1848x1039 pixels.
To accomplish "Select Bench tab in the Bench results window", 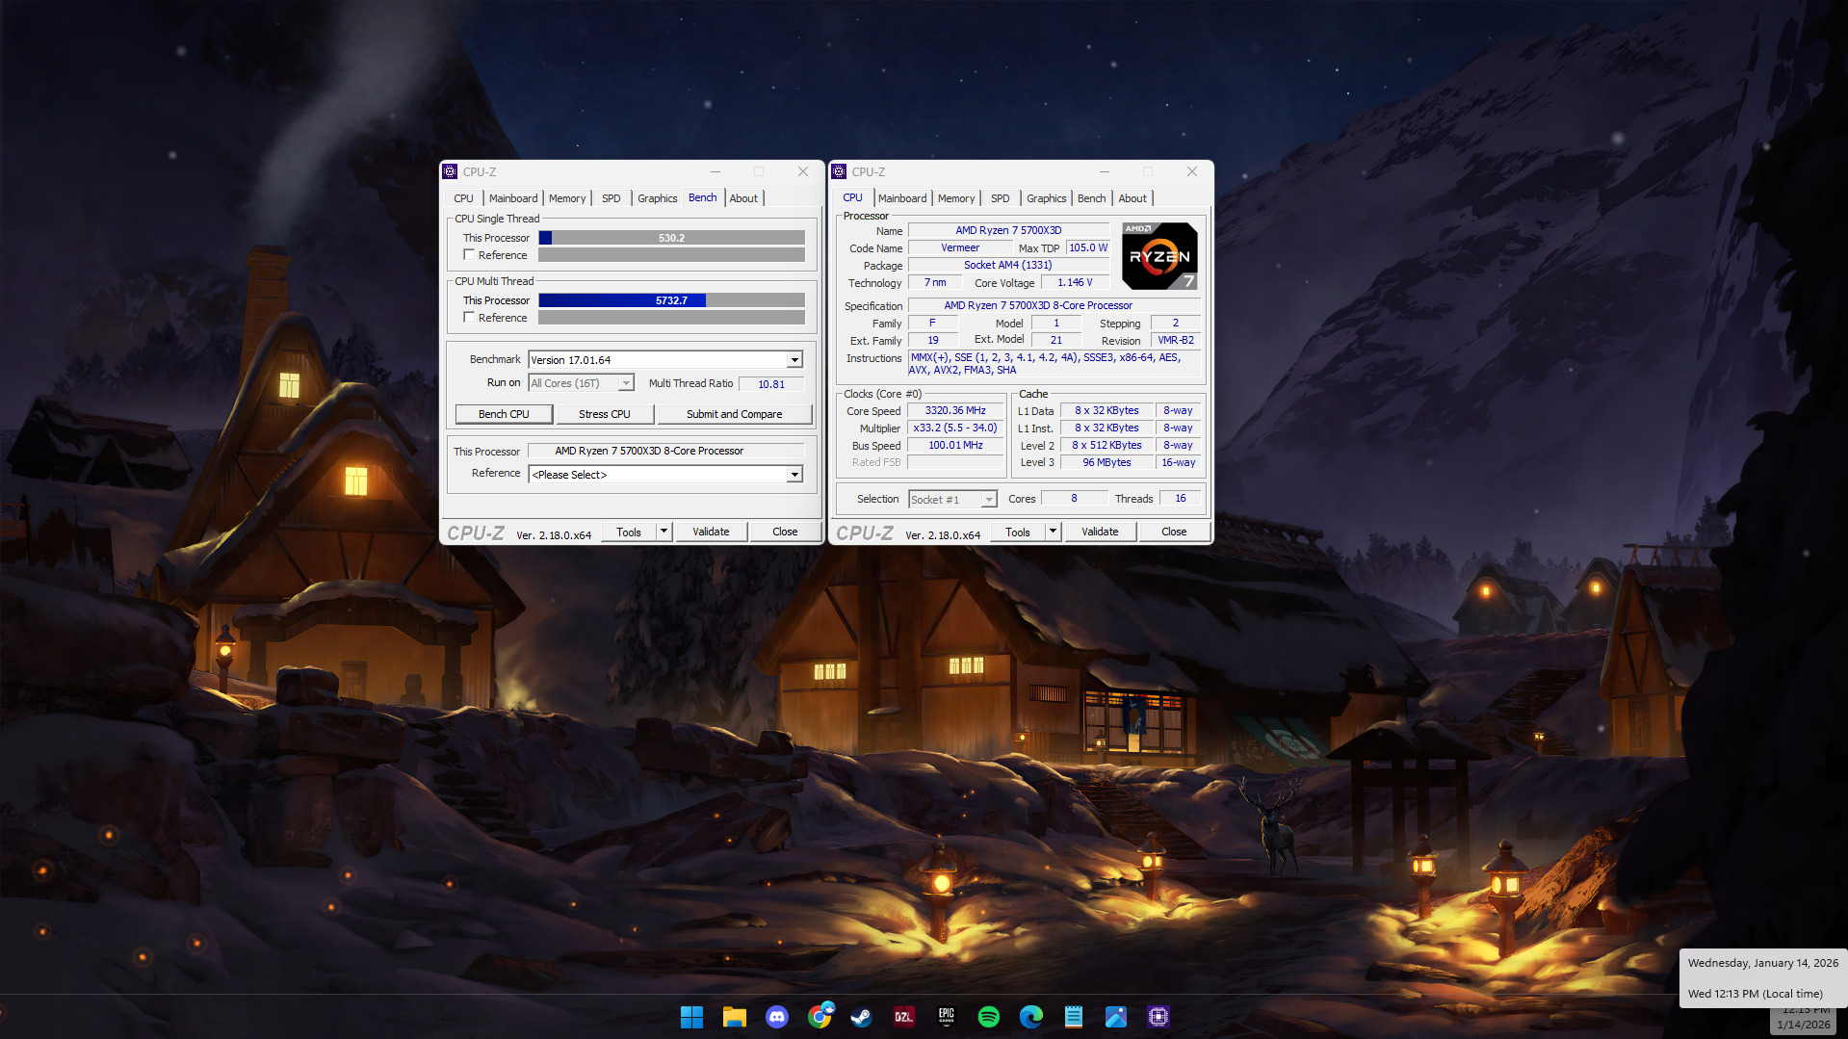I will click(703, 197).
